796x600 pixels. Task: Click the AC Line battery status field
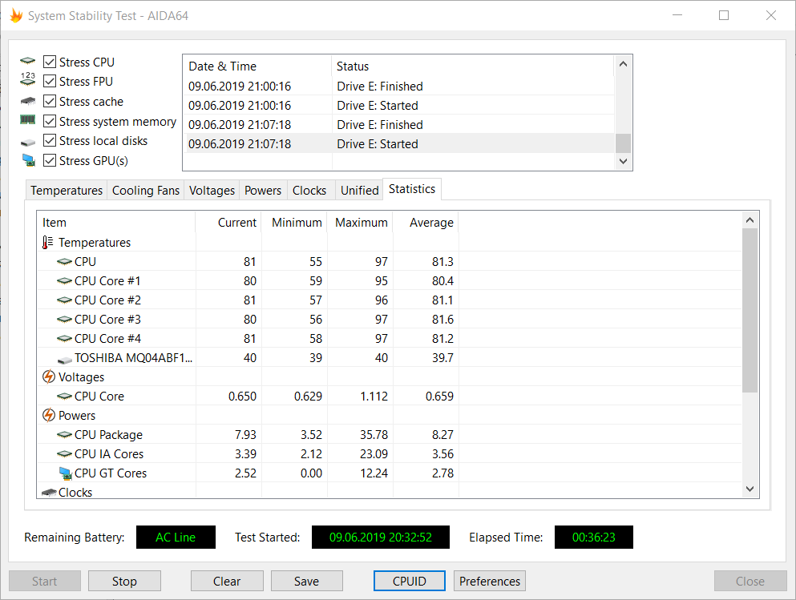pos(176,537)
